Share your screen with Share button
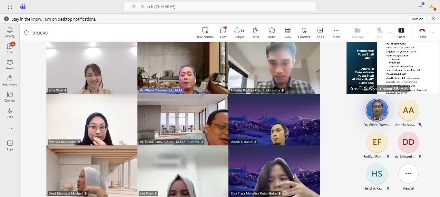440x197 pixels. tap(401, 33)
